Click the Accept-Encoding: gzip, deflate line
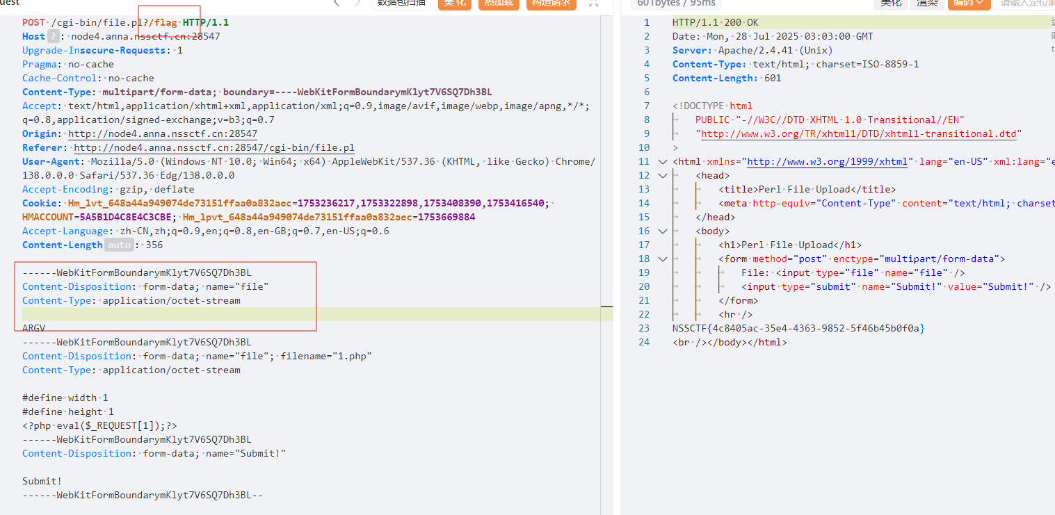The width and height of the screenshot is (1055, 515). (x=108, y=189)
